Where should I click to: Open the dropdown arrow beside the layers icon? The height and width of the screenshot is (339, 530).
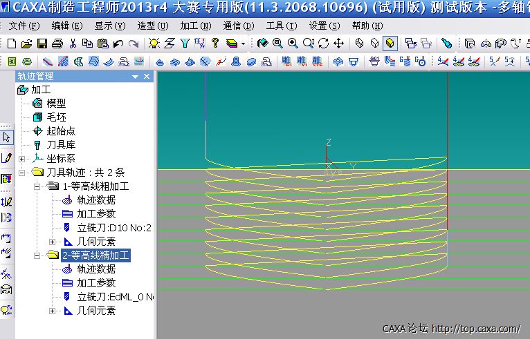243,44
